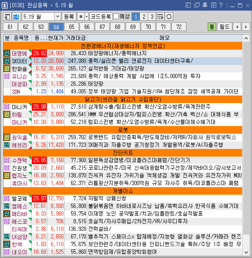Click the 신 badge on 한화솔 row

coord(7,68)
